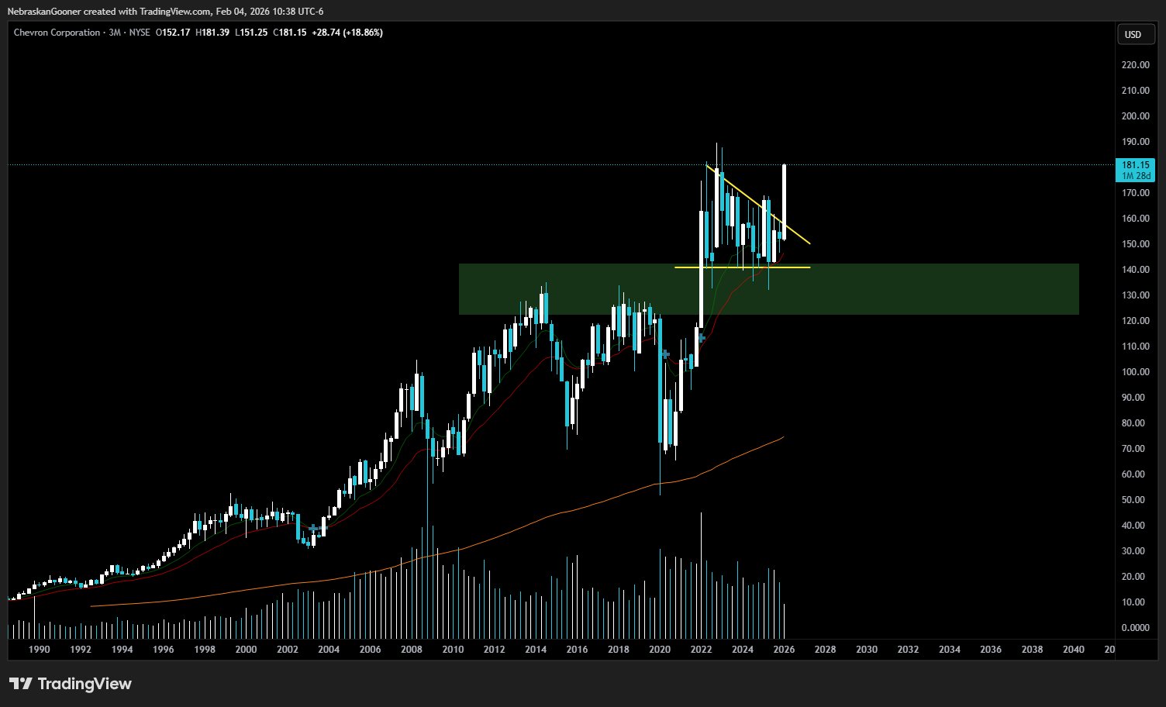Click the bar countdown 1M 28d
The image size is (1166, 707).
(x=1134, y=176)
